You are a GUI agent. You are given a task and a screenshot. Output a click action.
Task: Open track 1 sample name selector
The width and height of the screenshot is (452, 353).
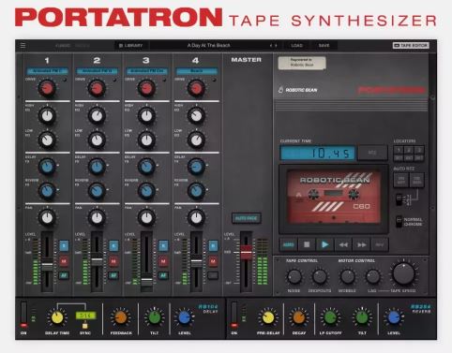click(47, 71)
